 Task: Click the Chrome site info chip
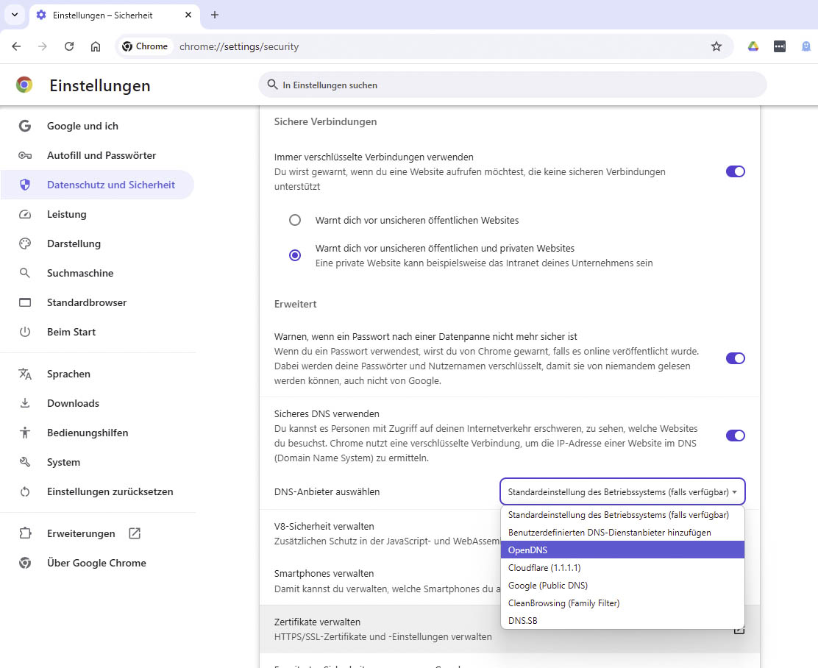click(x=145, y=46)
